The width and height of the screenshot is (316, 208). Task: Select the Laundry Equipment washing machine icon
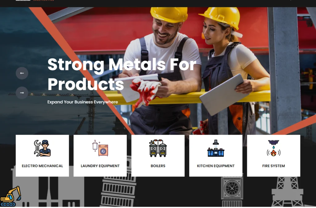(100, 148)
